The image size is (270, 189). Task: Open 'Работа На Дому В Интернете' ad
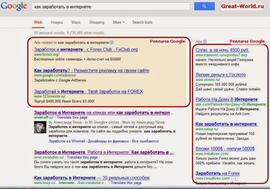click(226, 99)
